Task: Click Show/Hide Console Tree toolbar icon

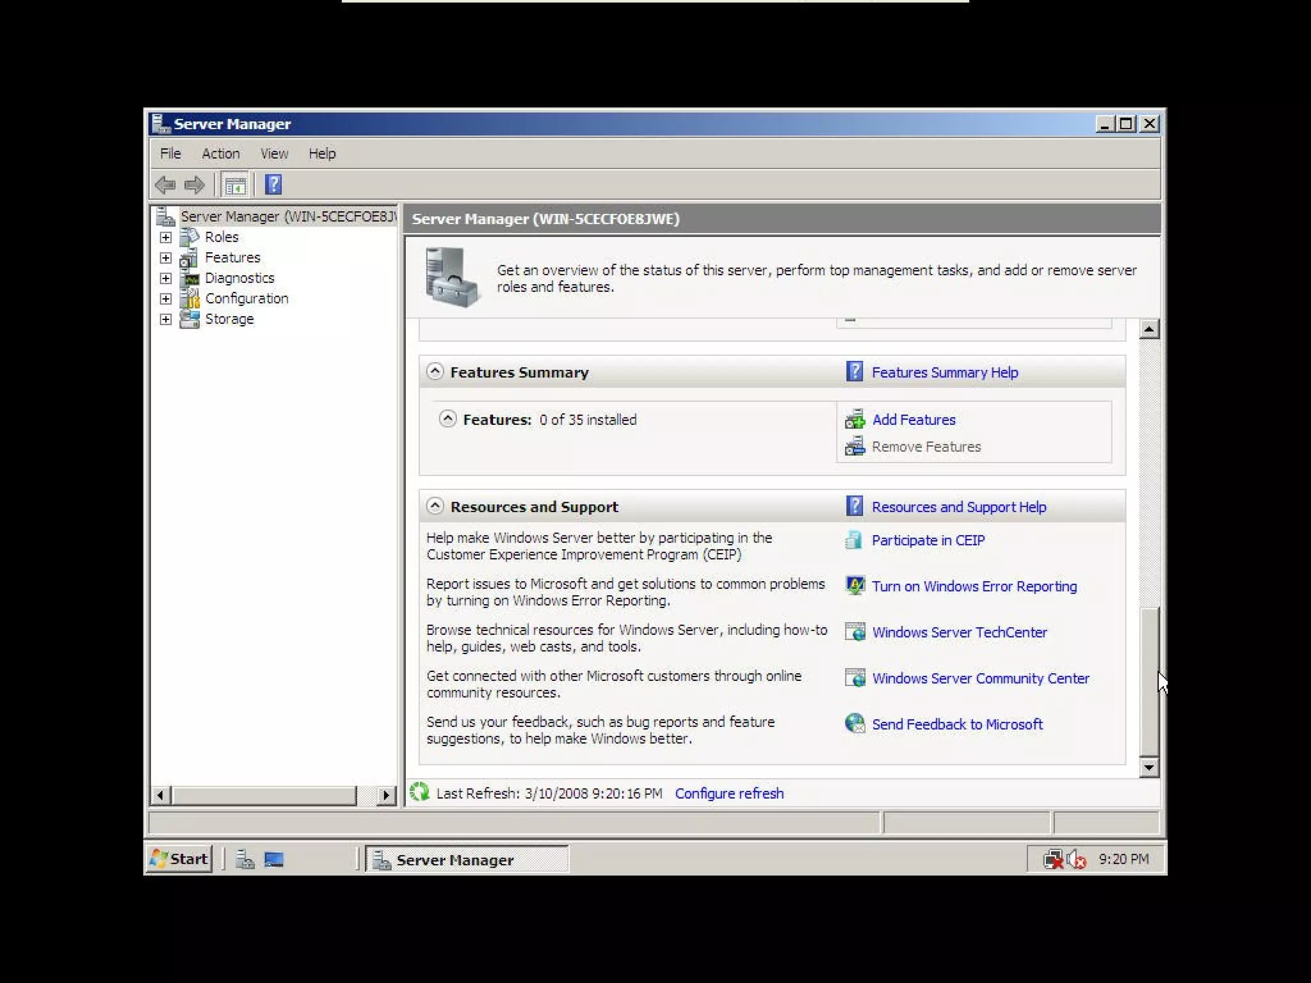Action: [x=235, y=185]
